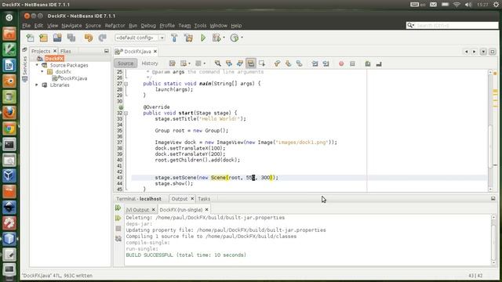Click the New Project toolbar icon

point(44,38)
